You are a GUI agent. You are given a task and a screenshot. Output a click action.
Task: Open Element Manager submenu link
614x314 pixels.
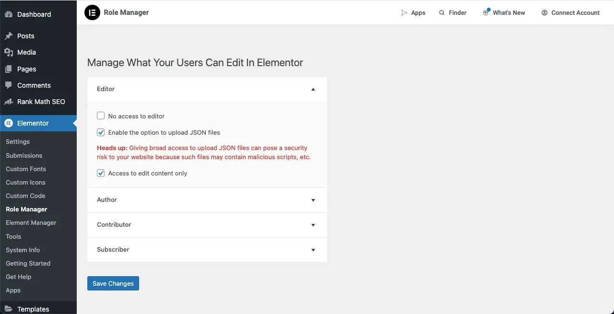(31, 222)
